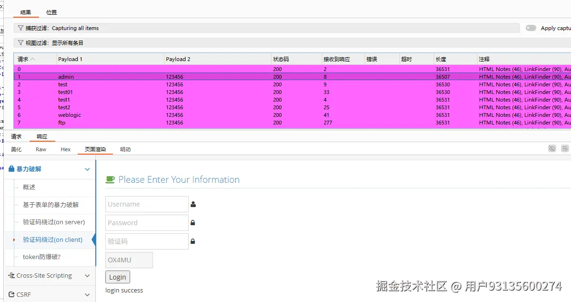The height and width of the screenshot is (302, 571).
Task: Click the Cross-Site Scripting menu title
Action: click(44, 276)
